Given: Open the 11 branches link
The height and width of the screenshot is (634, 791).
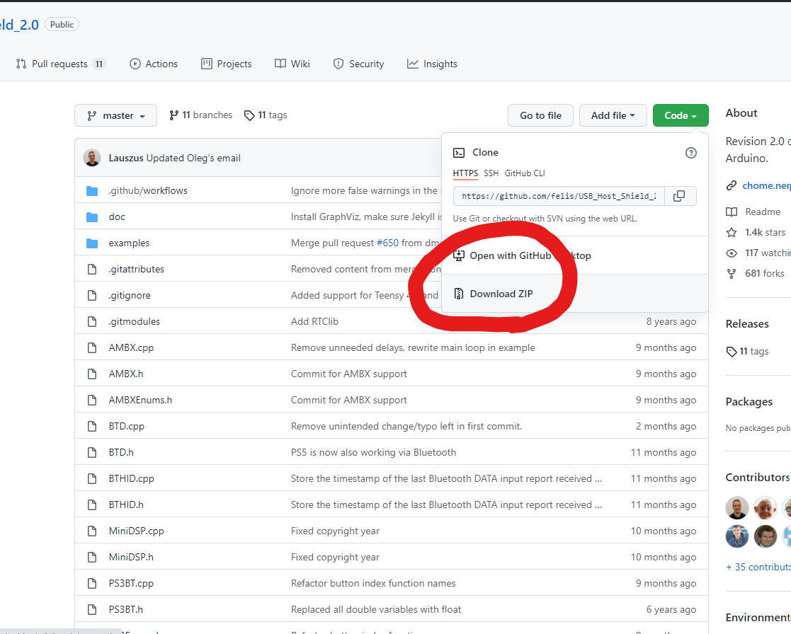Looking at the screenshot, I should coord(201,115).
